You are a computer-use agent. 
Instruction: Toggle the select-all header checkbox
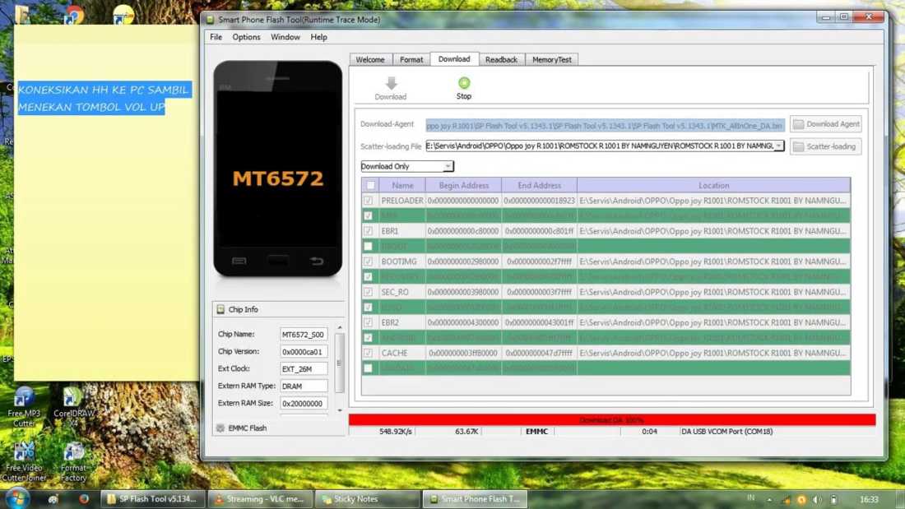coord(370,185)
